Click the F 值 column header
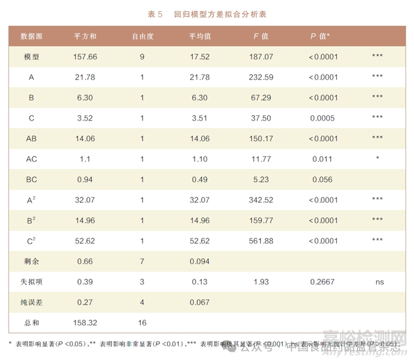Viewport: 414px width, 363px height. (261, 37)
